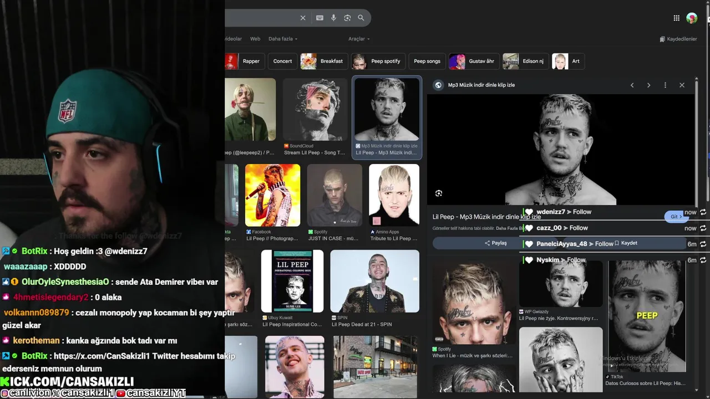The image size is (710, 399).
Task: Go to next image in preview panel
Action: [x=648, y=85]
